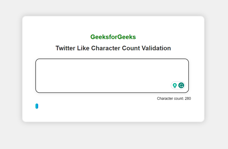The width and height of the screenshot is (228, 149).
Task: Click the number 280 in counter
Action: (x=188, y=98)
